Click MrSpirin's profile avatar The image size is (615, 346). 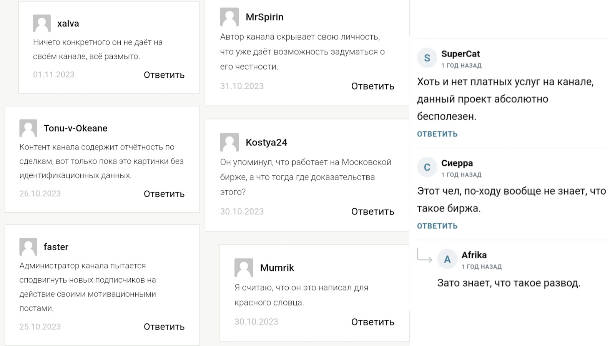coord(229,17)
